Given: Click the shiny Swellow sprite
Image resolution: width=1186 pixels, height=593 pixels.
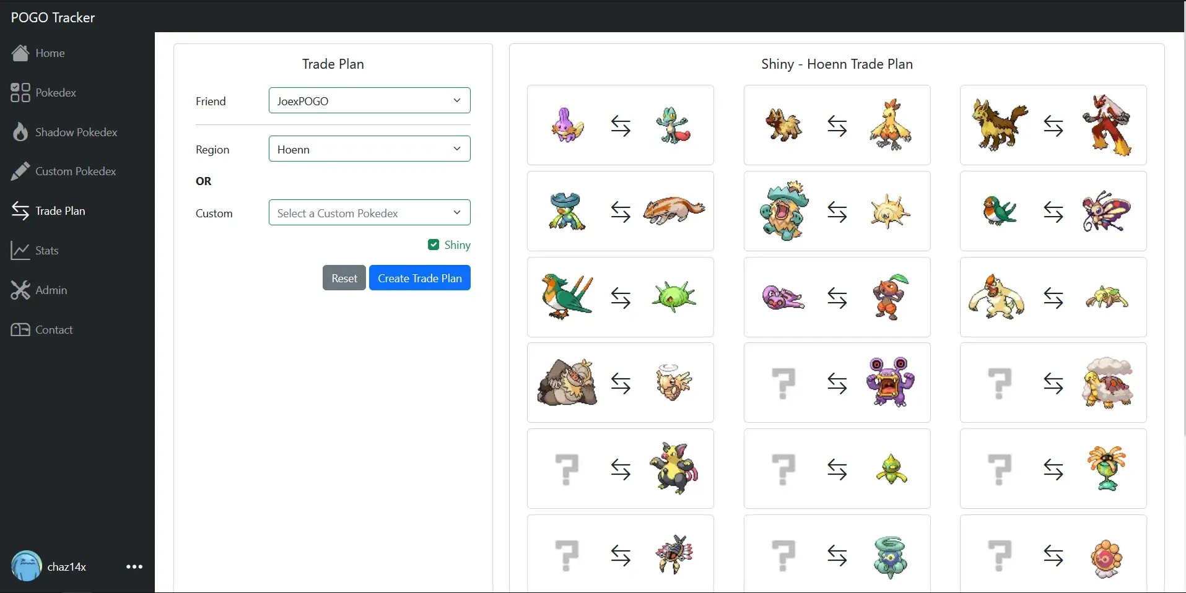Looking at the screenshot, I should coord(567,297).
